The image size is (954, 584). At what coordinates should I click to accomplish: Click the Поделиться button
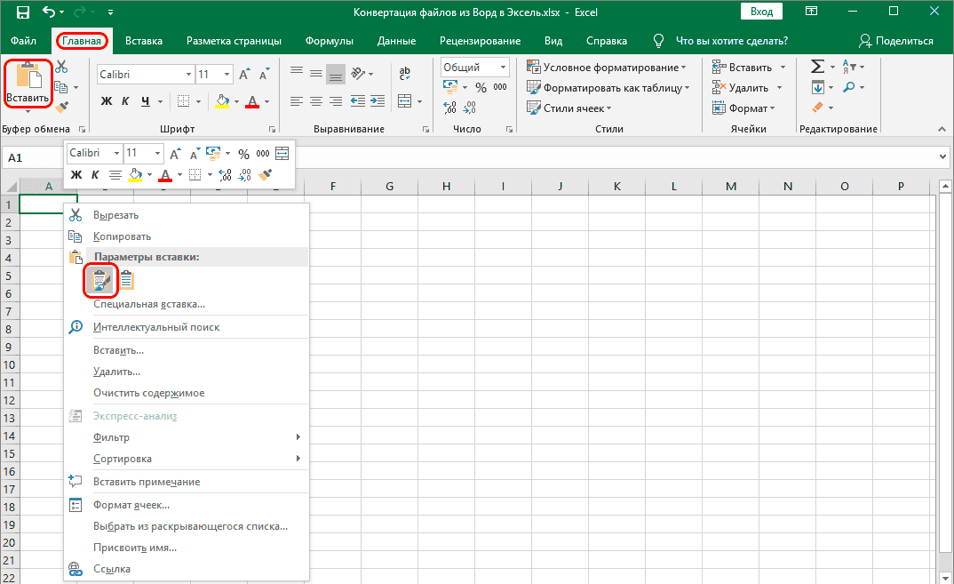coord(898,40)
